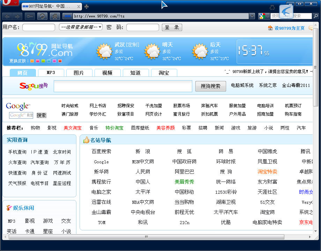Switch to the MP3 search tab

tap(51, 73)
